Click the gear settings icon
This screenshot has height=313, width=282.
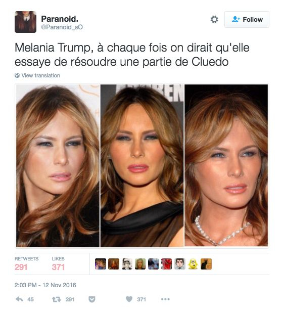pos(214,19)
